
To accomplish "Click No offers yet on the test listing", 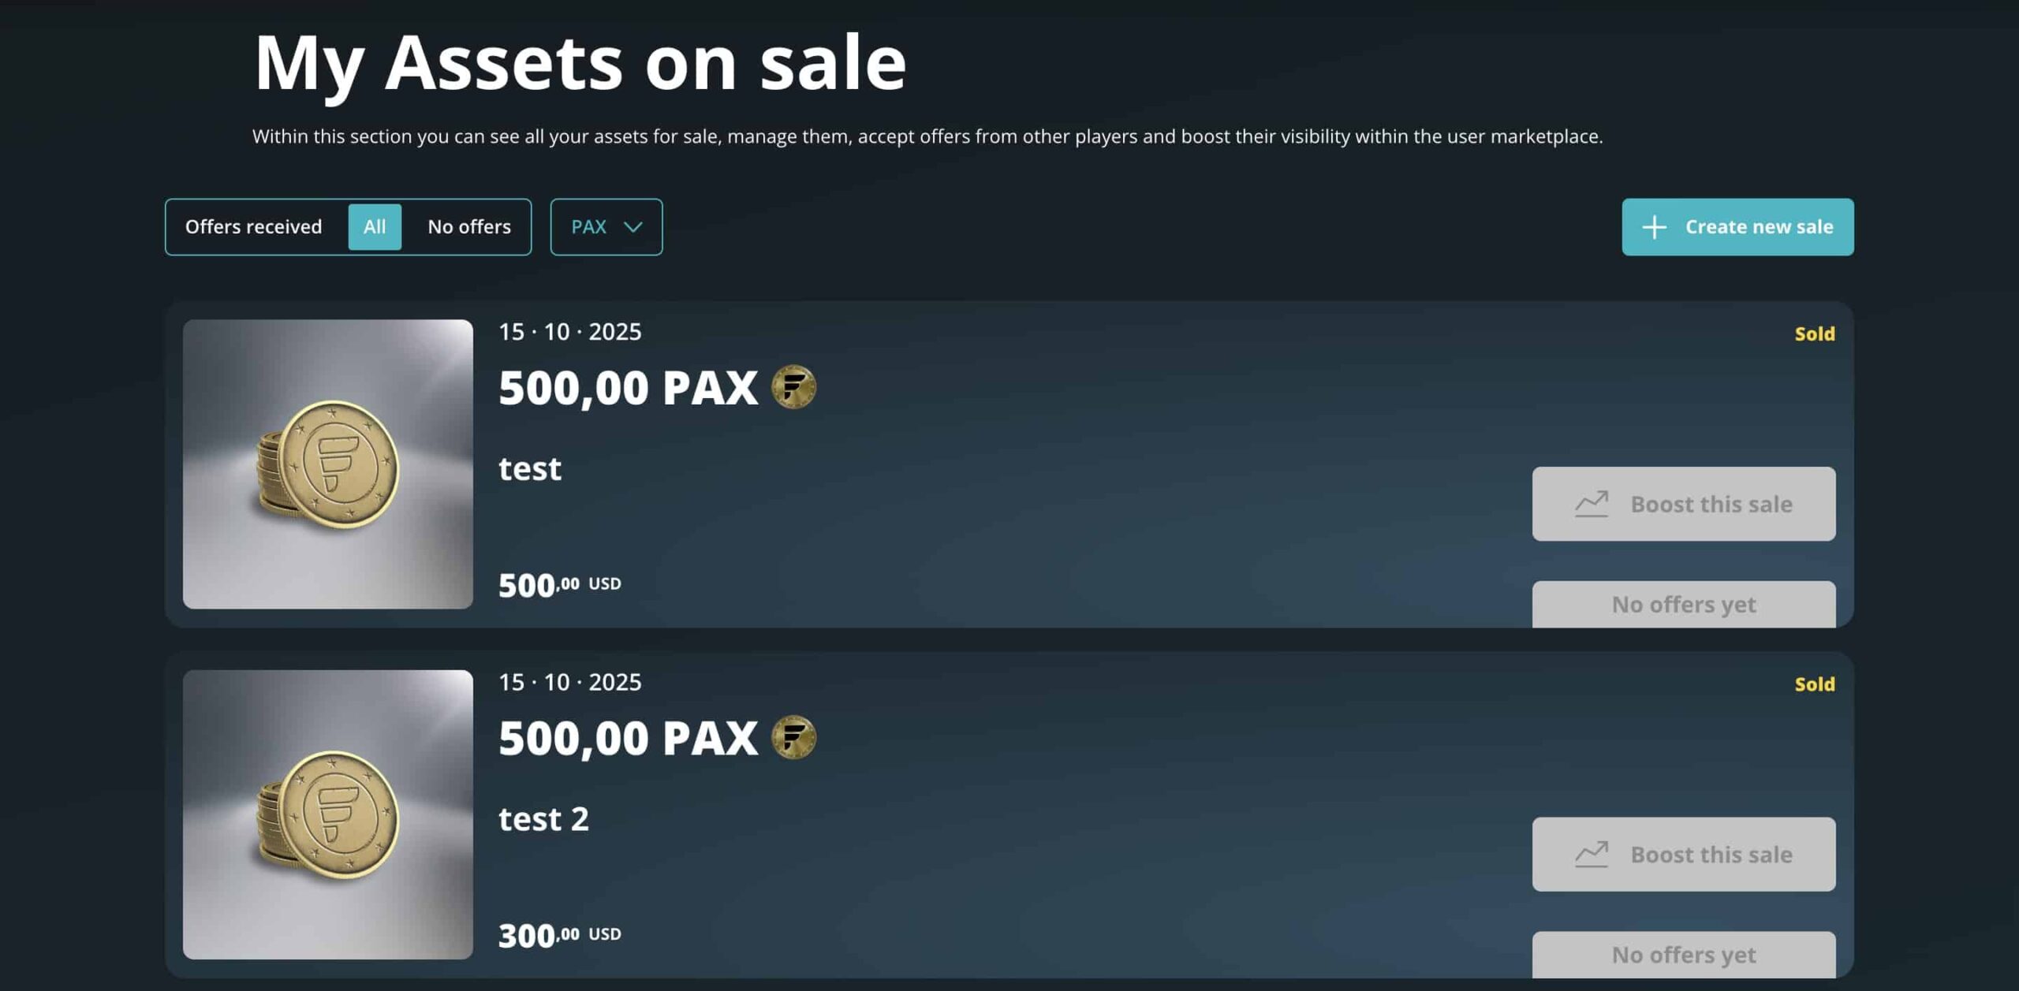I will pyautogui.click(x=1683, y=605).
